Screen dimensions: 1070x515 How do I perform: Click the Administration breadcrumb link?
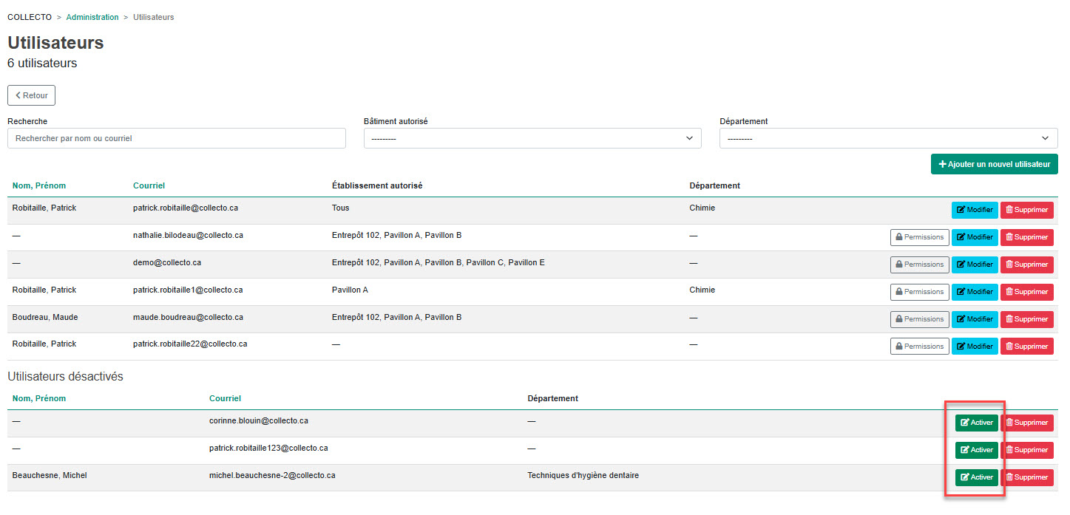tap(92, 17)
